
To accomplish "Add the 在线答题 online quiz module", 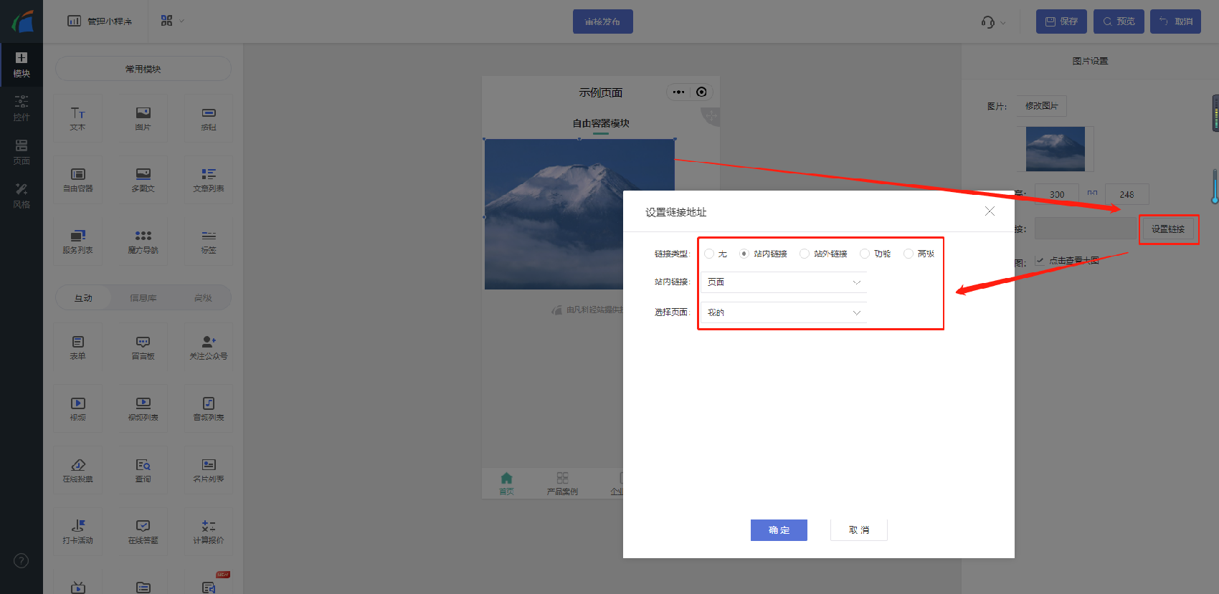I will pos(143,532).
